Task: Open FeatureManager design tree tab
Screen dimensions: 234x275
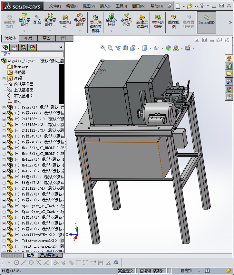Action: coord(5,47)
